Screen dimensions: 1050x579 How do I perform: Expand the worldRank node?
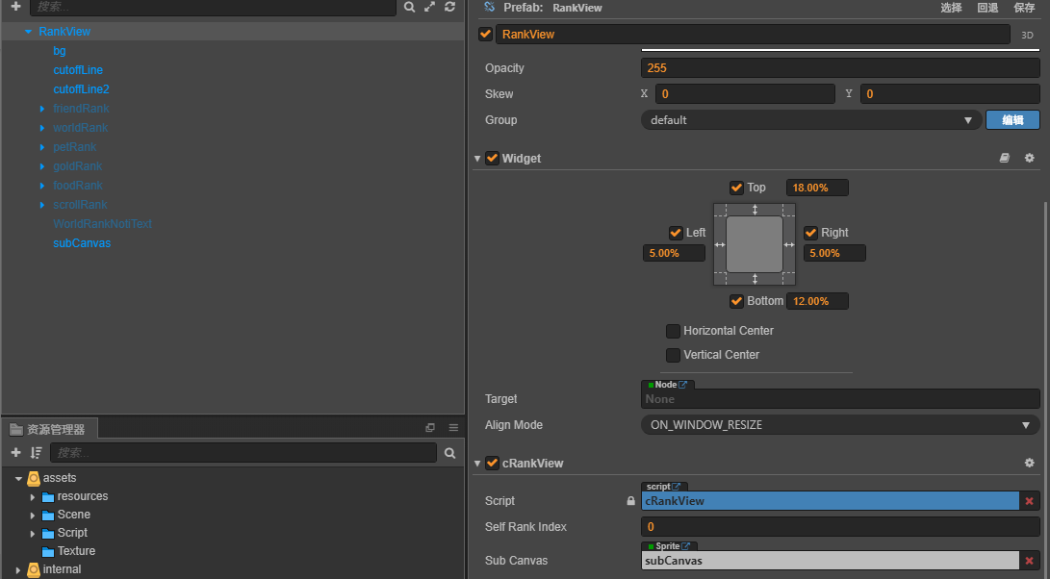click(42, 128)
